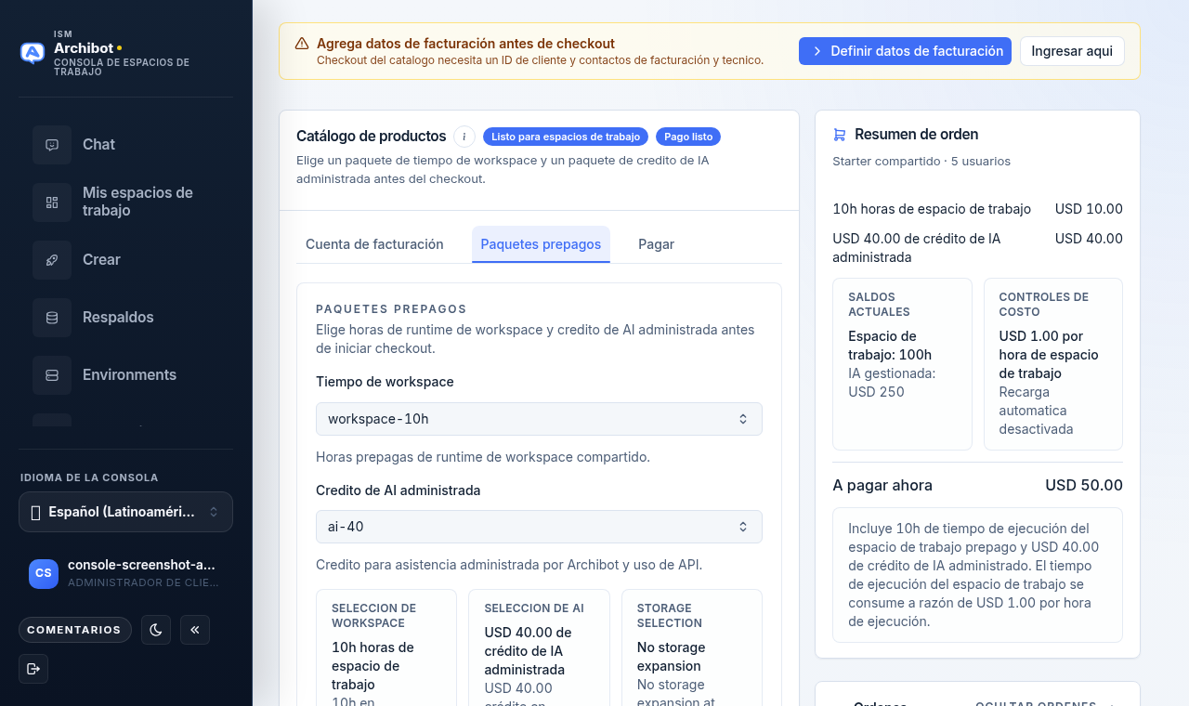This screenshot has height=706, width=1189.
Task: Click the 'A pagar ahora' label
Action: [x=882, y=485]
